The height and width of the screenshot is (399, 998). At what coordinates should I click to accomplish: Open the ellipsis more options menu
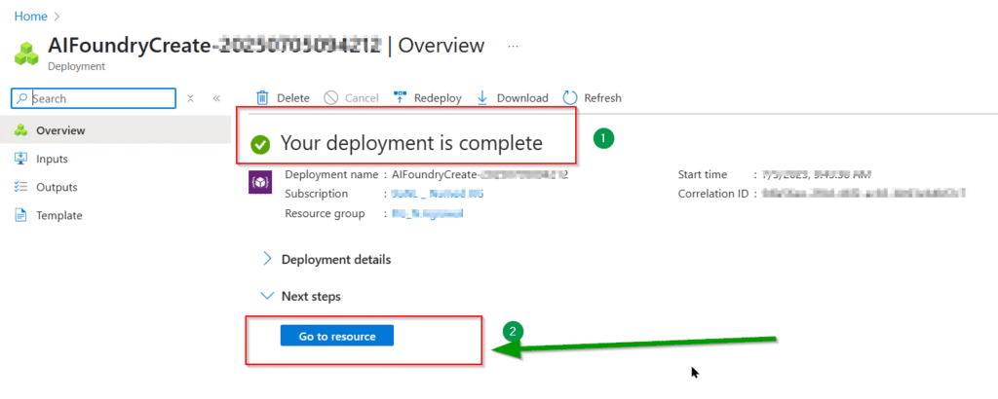coord(514,47)
